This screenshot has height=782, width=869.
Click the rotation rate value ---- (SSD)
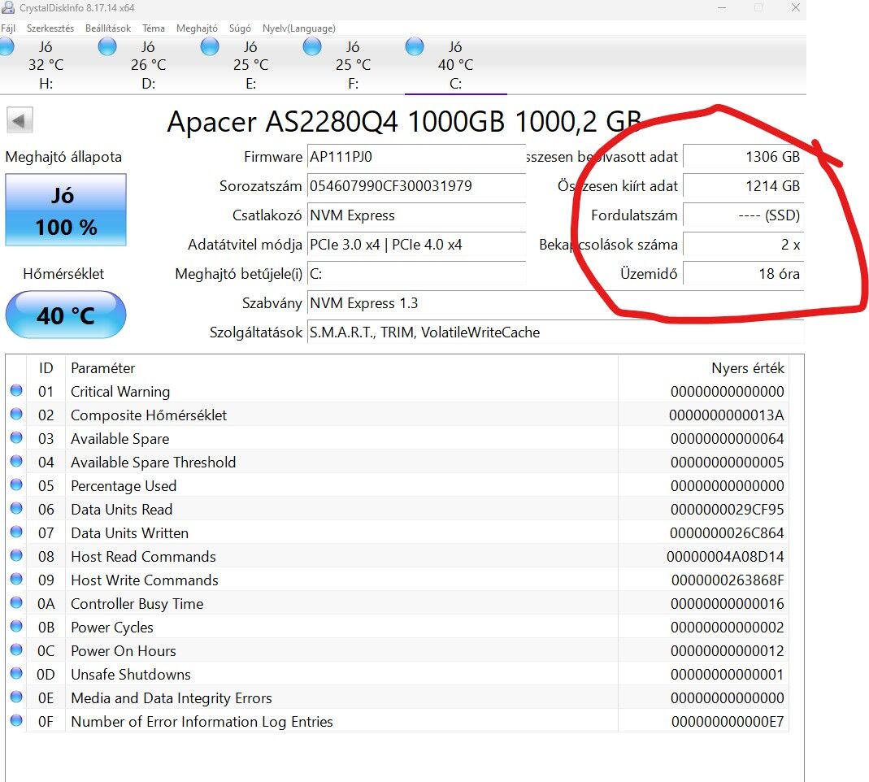[x=743, y=215]
